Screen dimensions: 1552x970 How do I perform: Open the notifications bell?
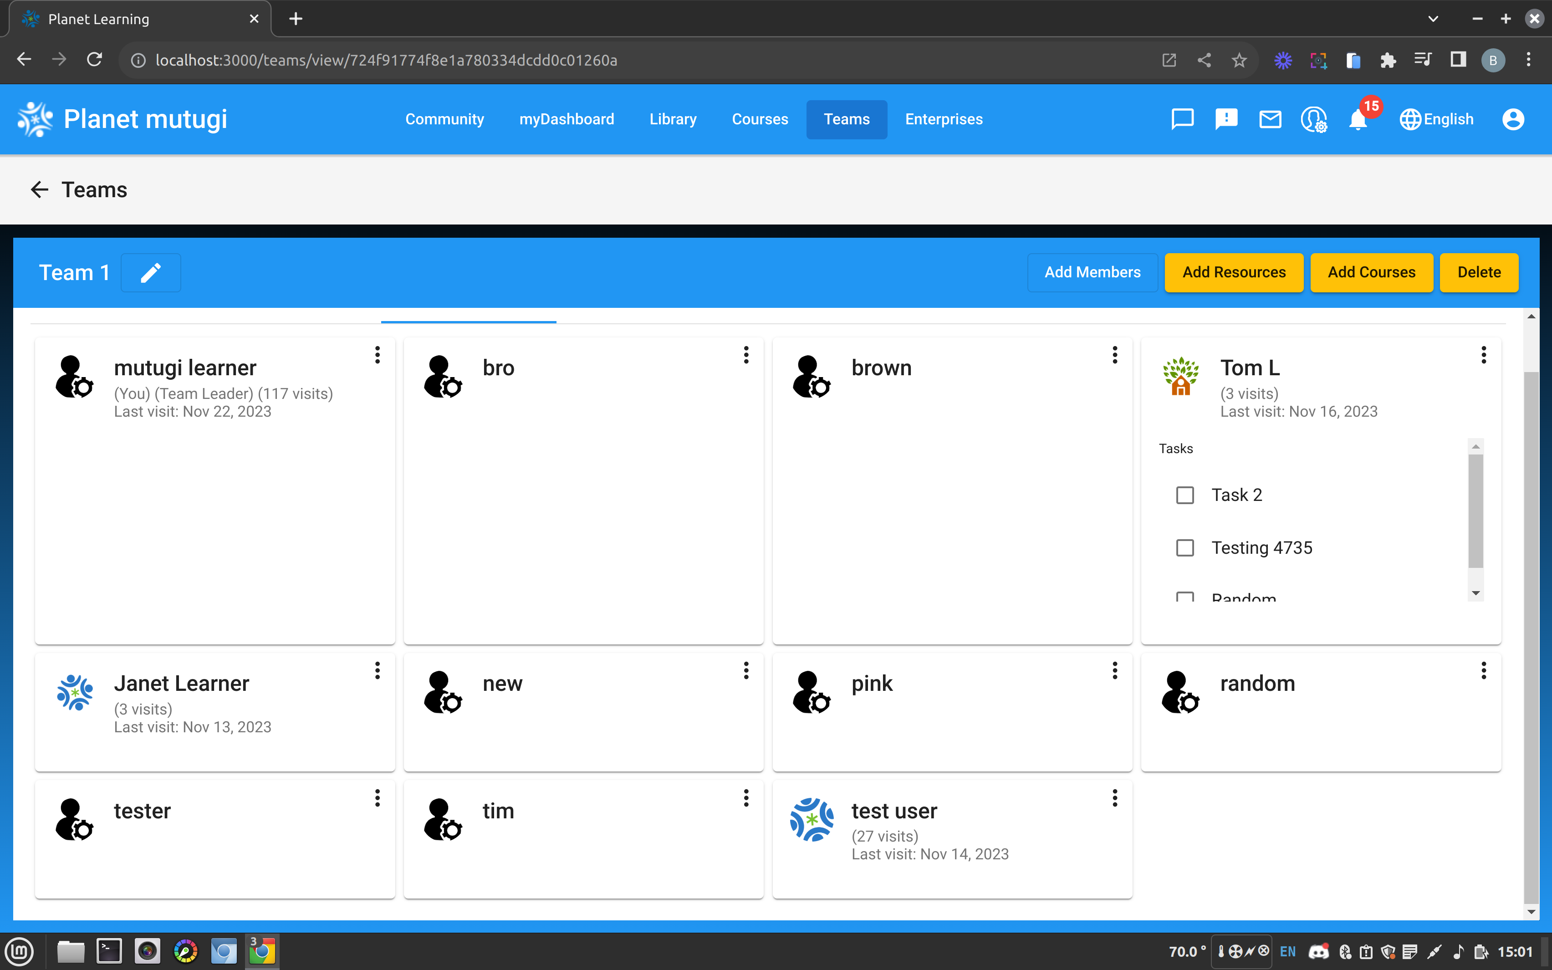point(1358,121)
